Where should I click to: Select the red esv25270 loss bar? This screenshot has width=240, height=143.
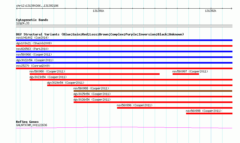coord(124,68)
